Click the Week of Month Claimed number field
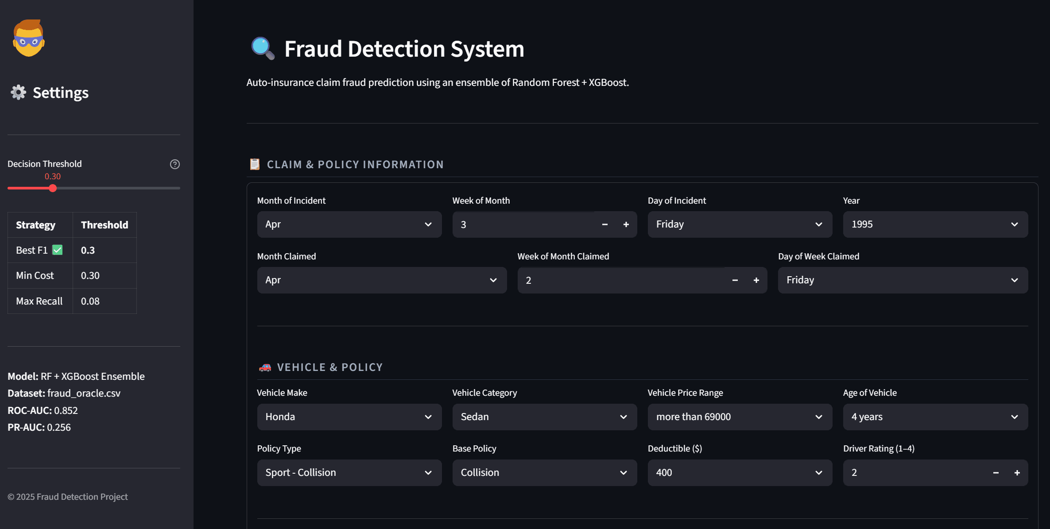This screenshot has width=1050, height=529. [621, 280]
